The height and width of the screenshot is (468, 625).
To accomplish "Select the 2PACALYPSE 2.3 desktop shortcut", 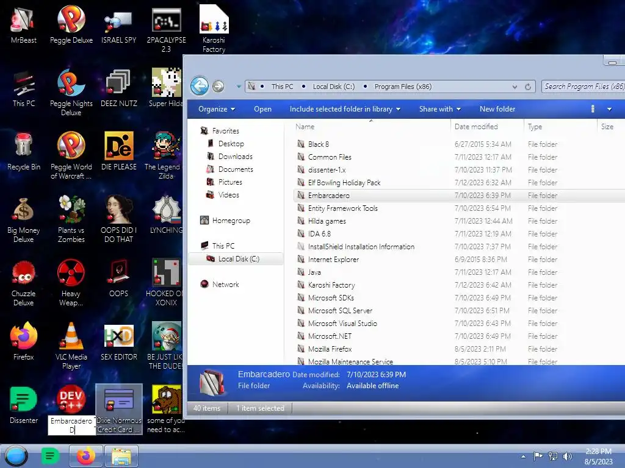I will click(166, 29).
